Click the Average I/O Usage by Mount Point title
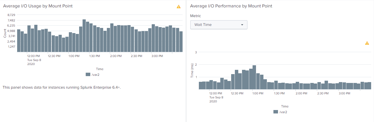The image size is (374, 122). [x=38, y=6]
